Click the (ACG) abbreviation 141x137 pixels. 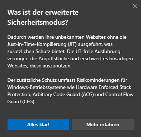click(x=88, y=95)
